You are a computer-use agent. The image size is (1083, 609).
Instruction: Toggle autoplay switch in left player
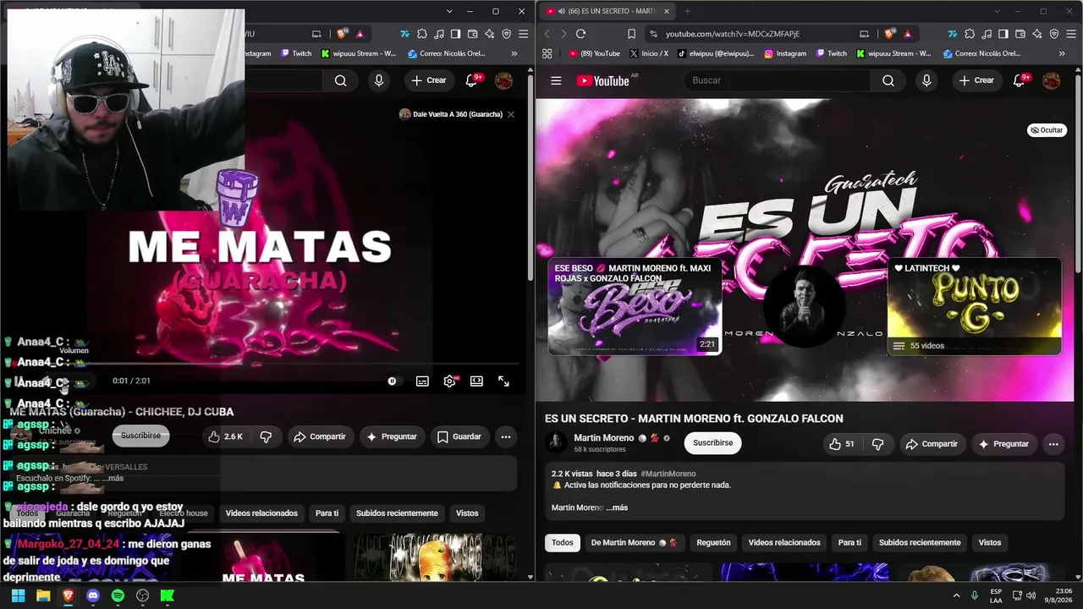point(393,381)
